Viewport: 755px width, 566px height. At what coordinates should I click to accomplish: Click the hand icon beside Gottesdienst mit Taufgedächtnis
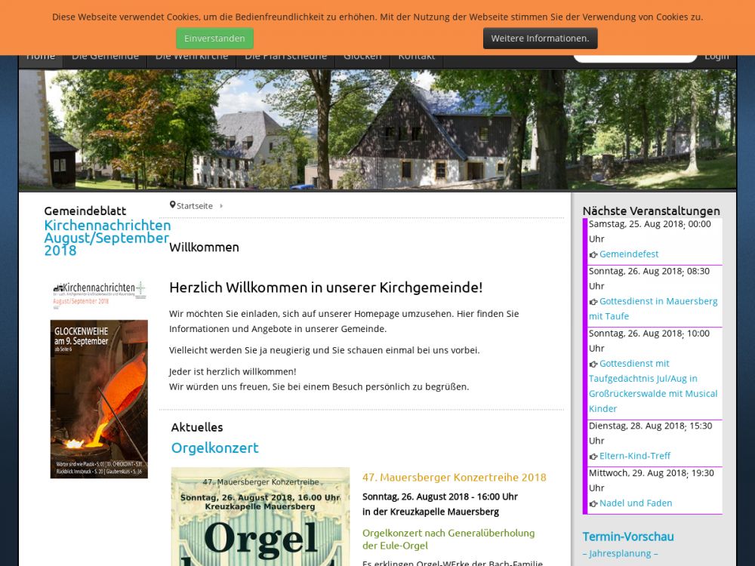593,365
